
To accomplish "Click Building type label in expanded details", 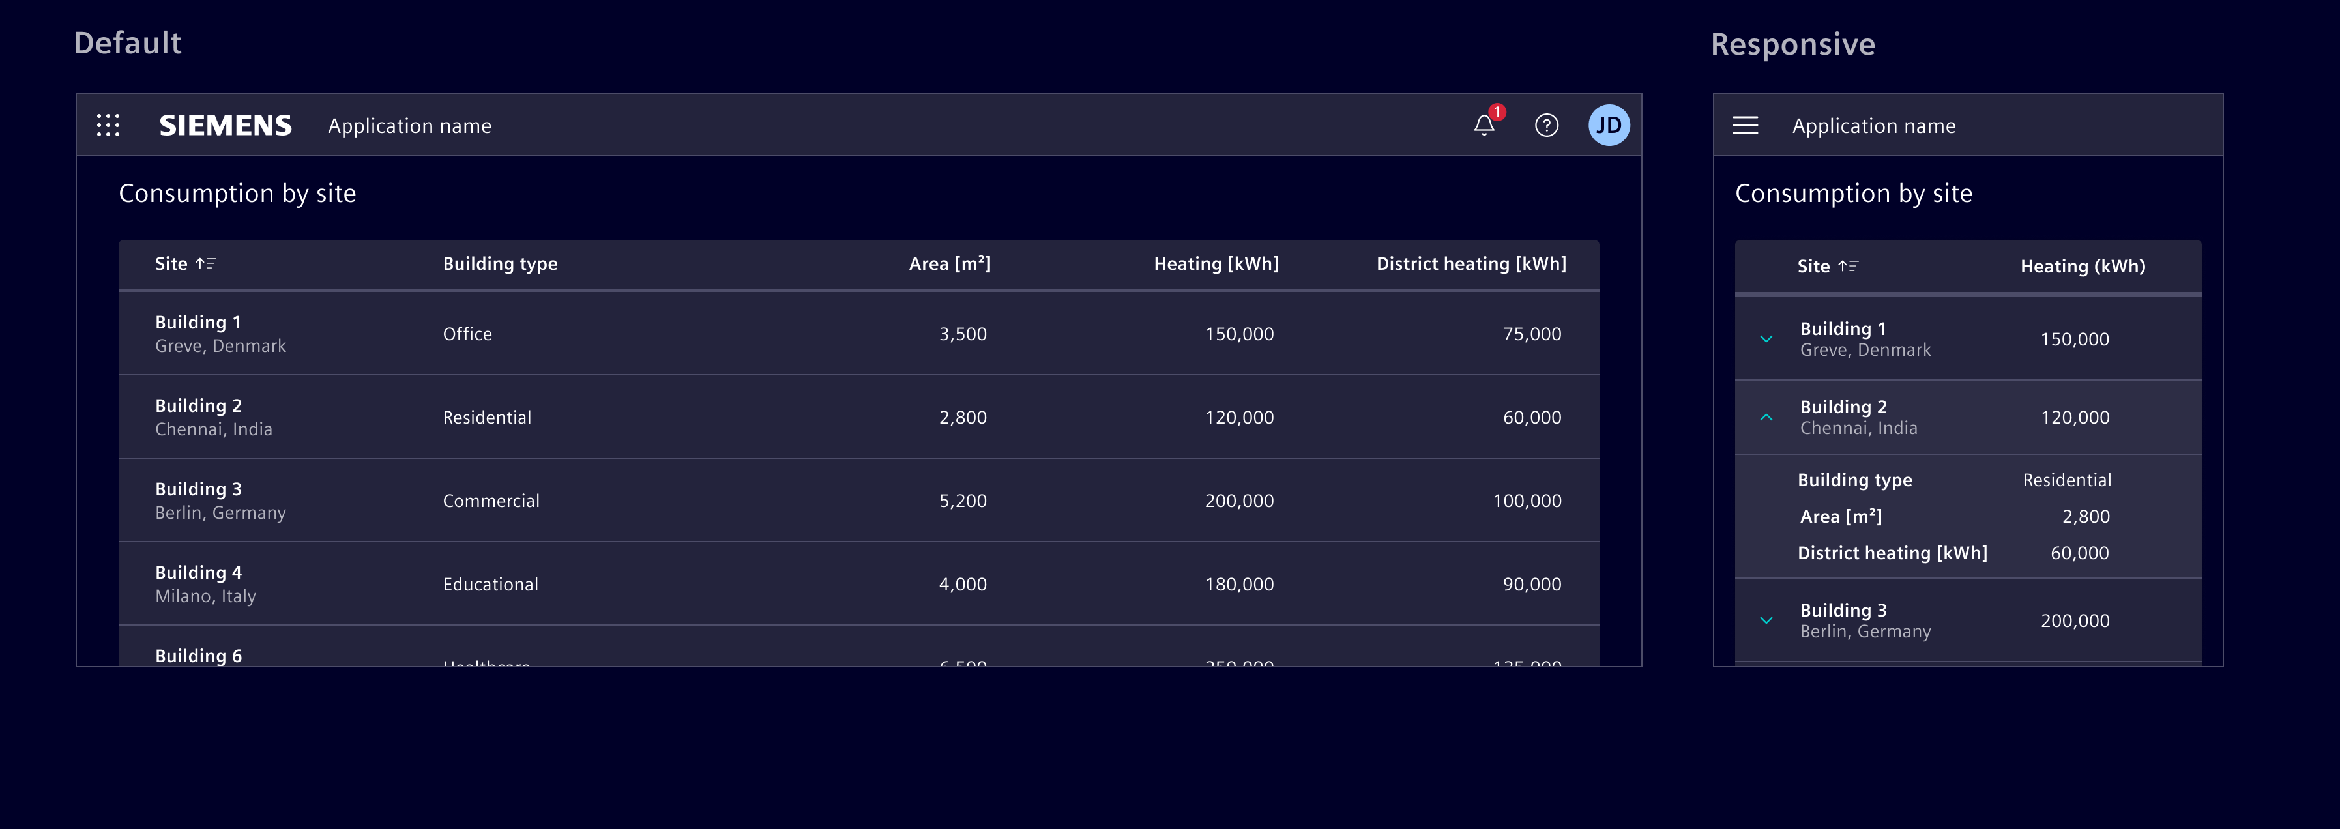I will (1854, 480).
